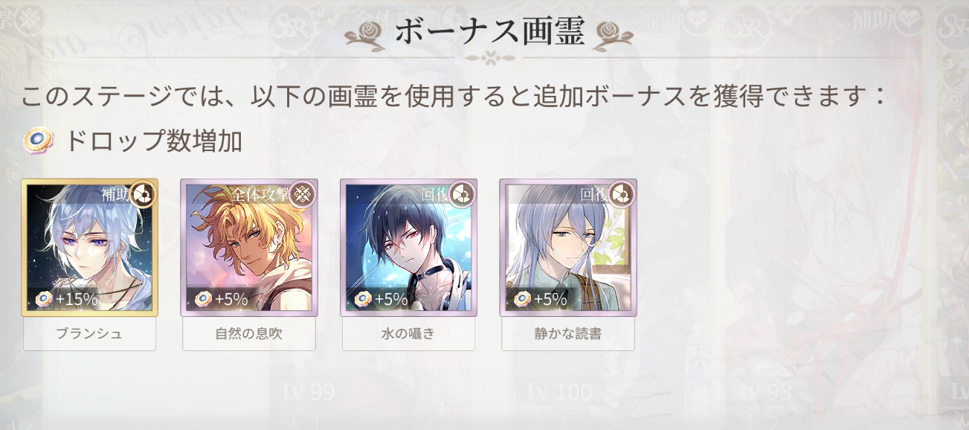Click the support type icon on ブランシュ card
969x430 pixels.
(x=142, y=195)
